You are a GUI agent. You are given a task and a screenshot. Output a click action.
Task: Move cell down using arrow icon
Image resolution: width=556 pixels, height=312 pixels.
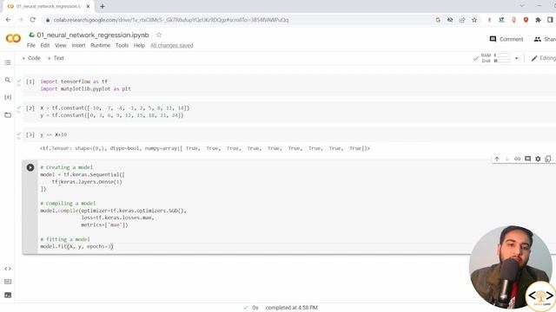tap(507, 159)
